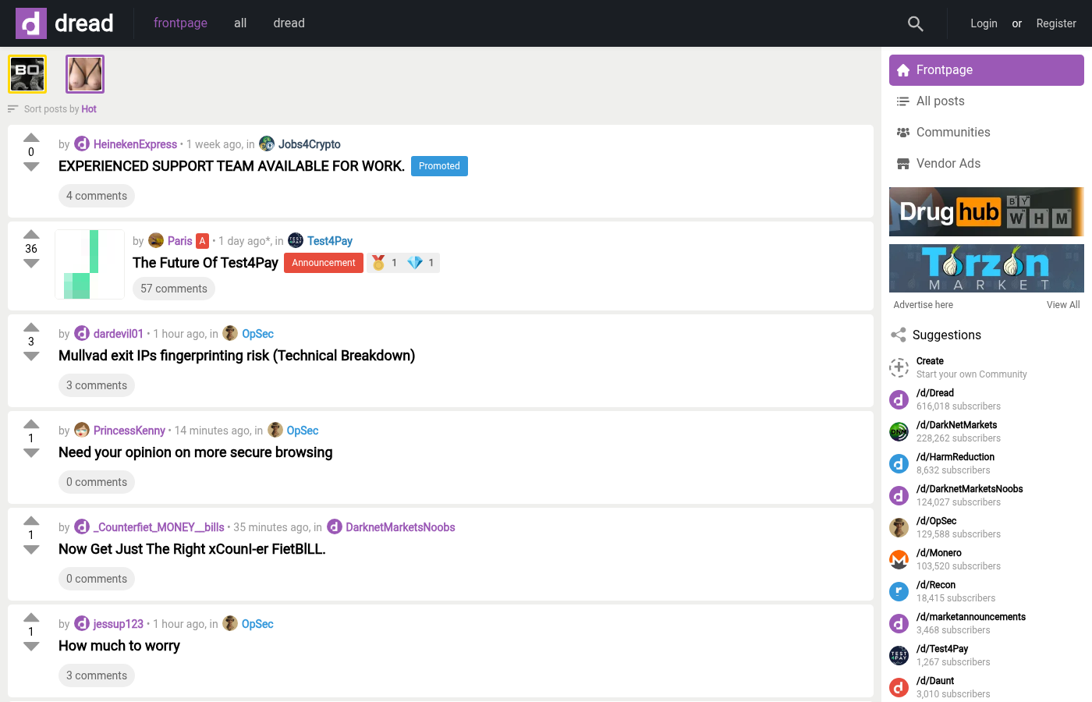Click the /d/Monero community icon

coord(899,559)
